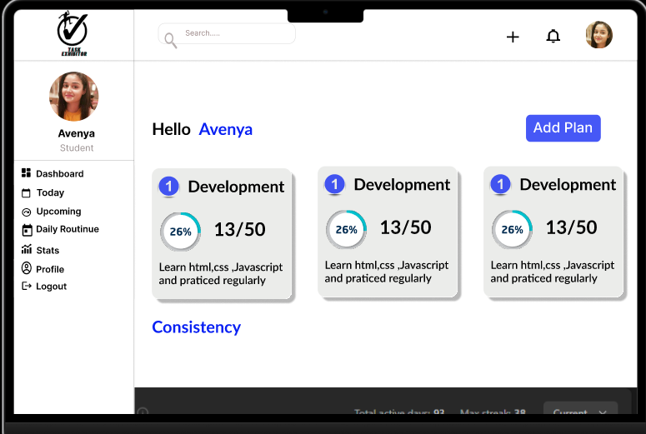Click the Stats chart icon
Screen dimensions: 646x434
tap(27, 250)
